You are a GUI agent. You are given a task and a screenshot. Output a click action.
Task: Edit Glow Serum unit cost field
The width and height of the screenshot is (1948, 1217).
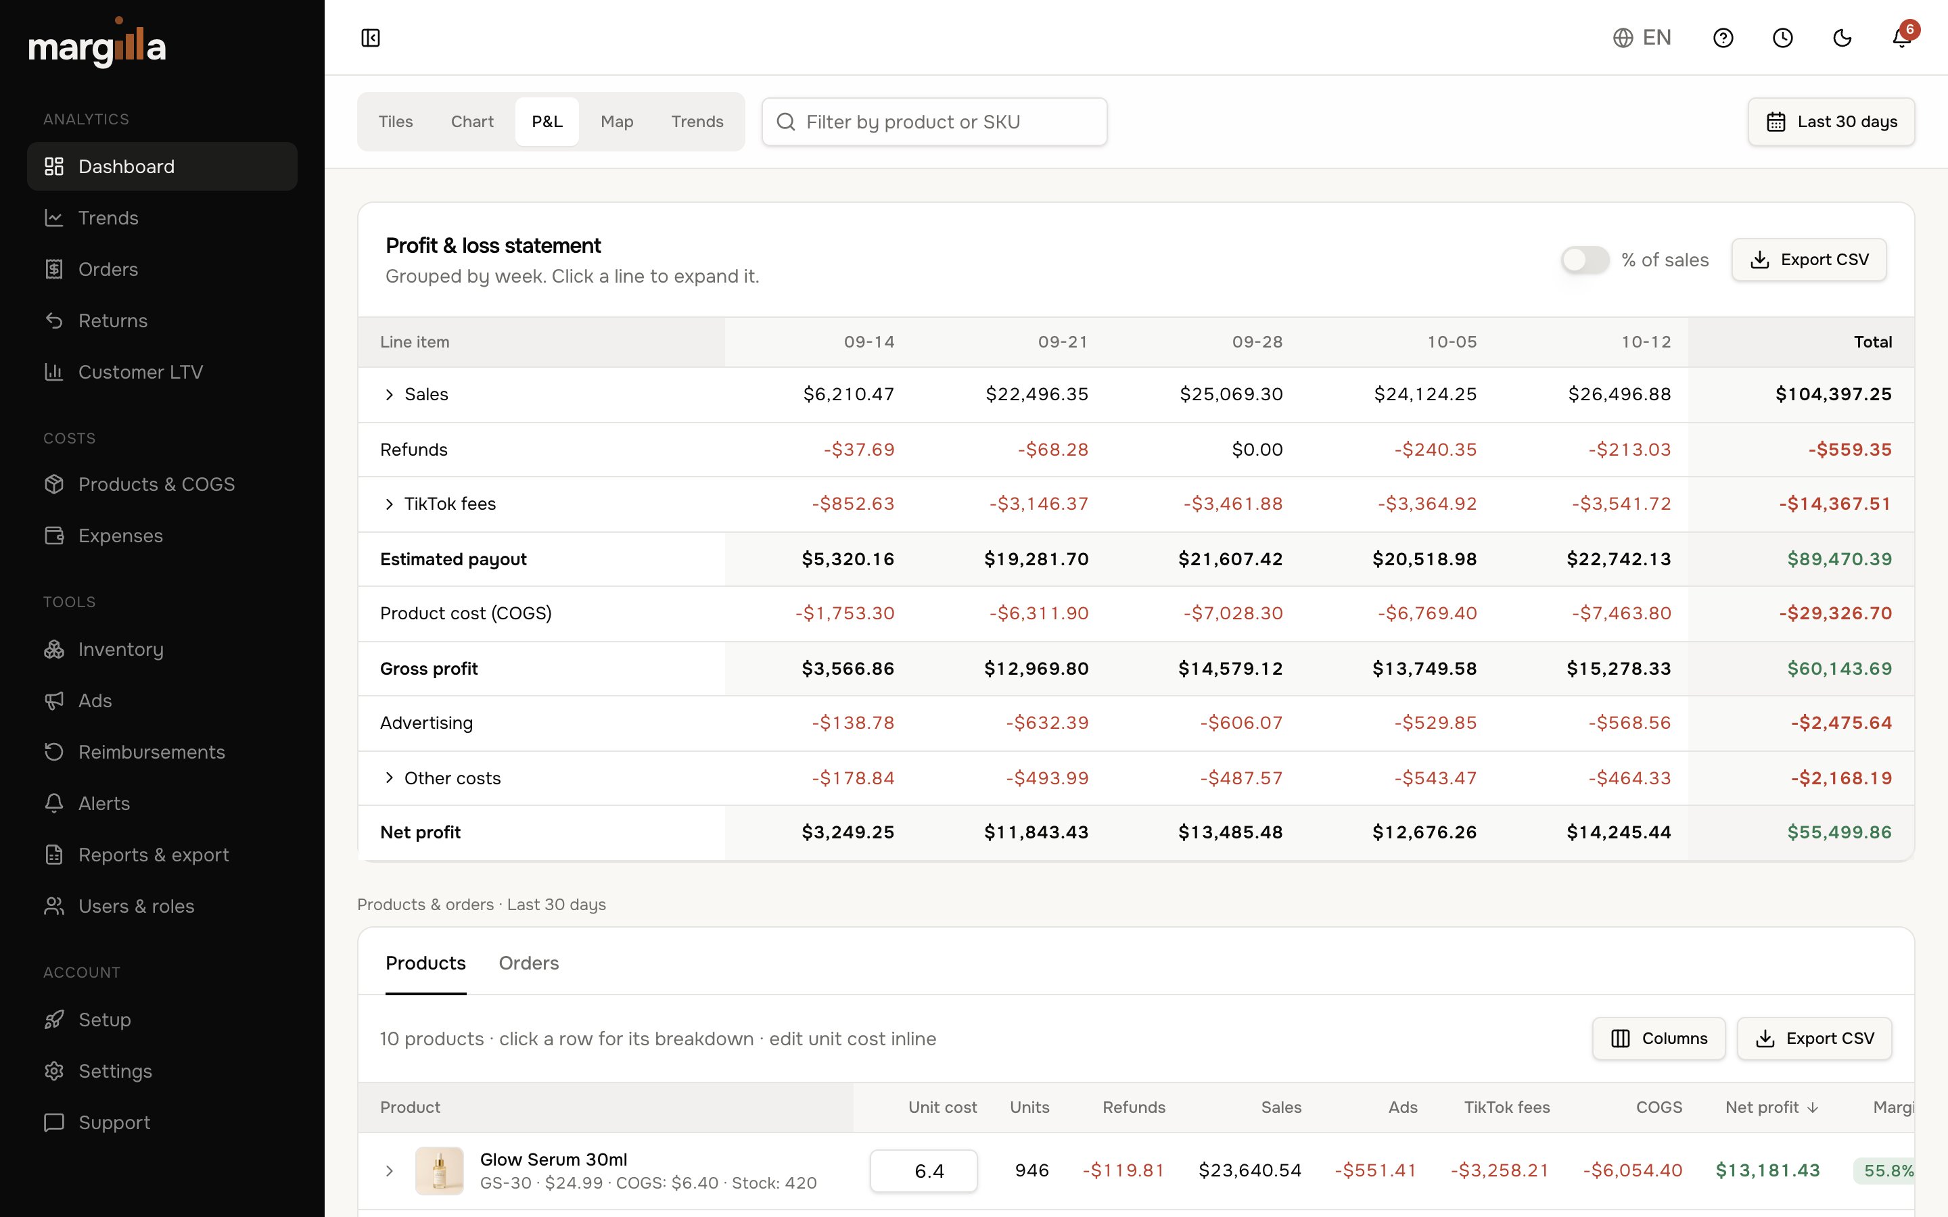point(923,1171)
